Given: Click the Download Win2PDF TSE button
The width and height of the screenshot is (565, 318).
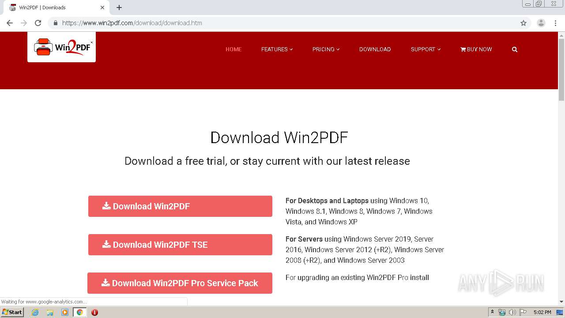Looking at the screenshot, I should (180, 245).
